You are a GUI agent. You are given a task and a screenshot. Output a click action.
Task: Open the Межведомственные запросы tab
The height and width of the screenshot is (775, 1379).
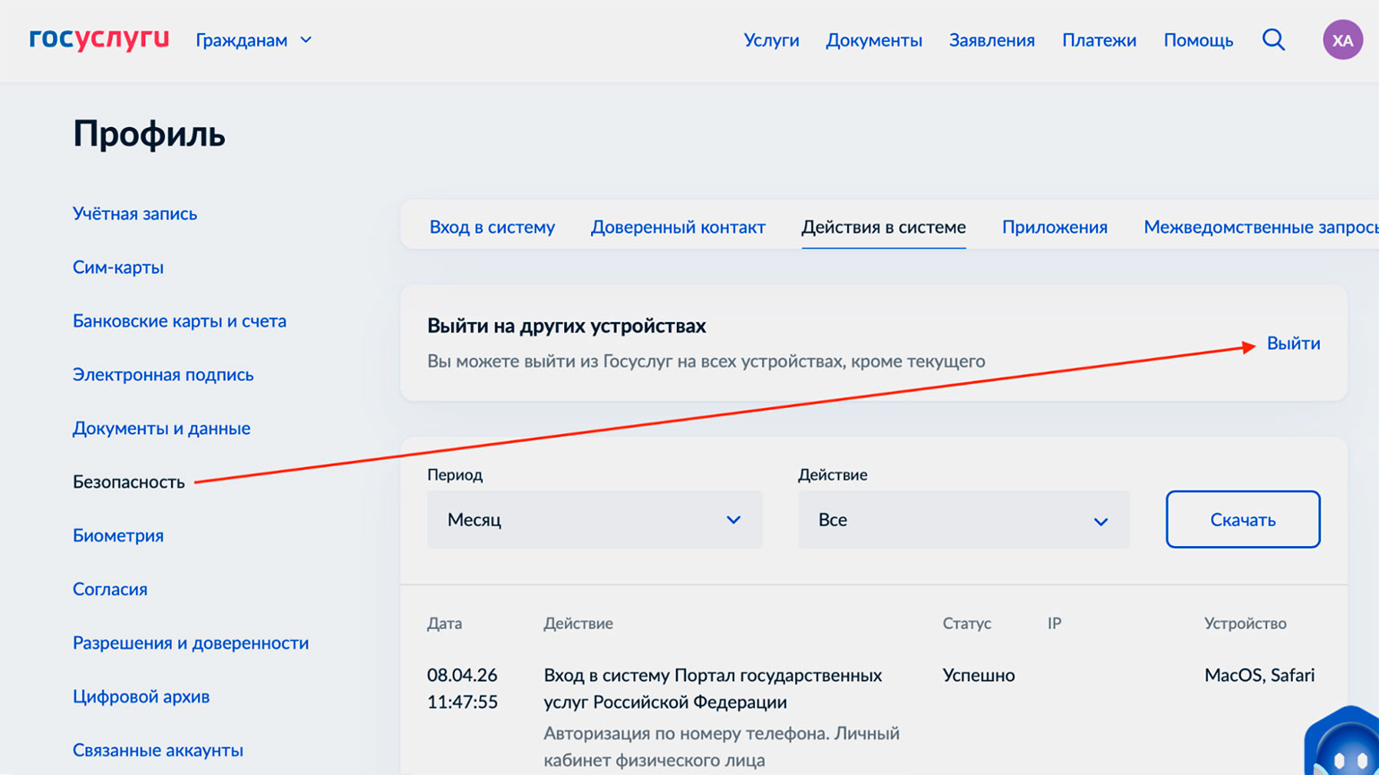coord(1258,227)
